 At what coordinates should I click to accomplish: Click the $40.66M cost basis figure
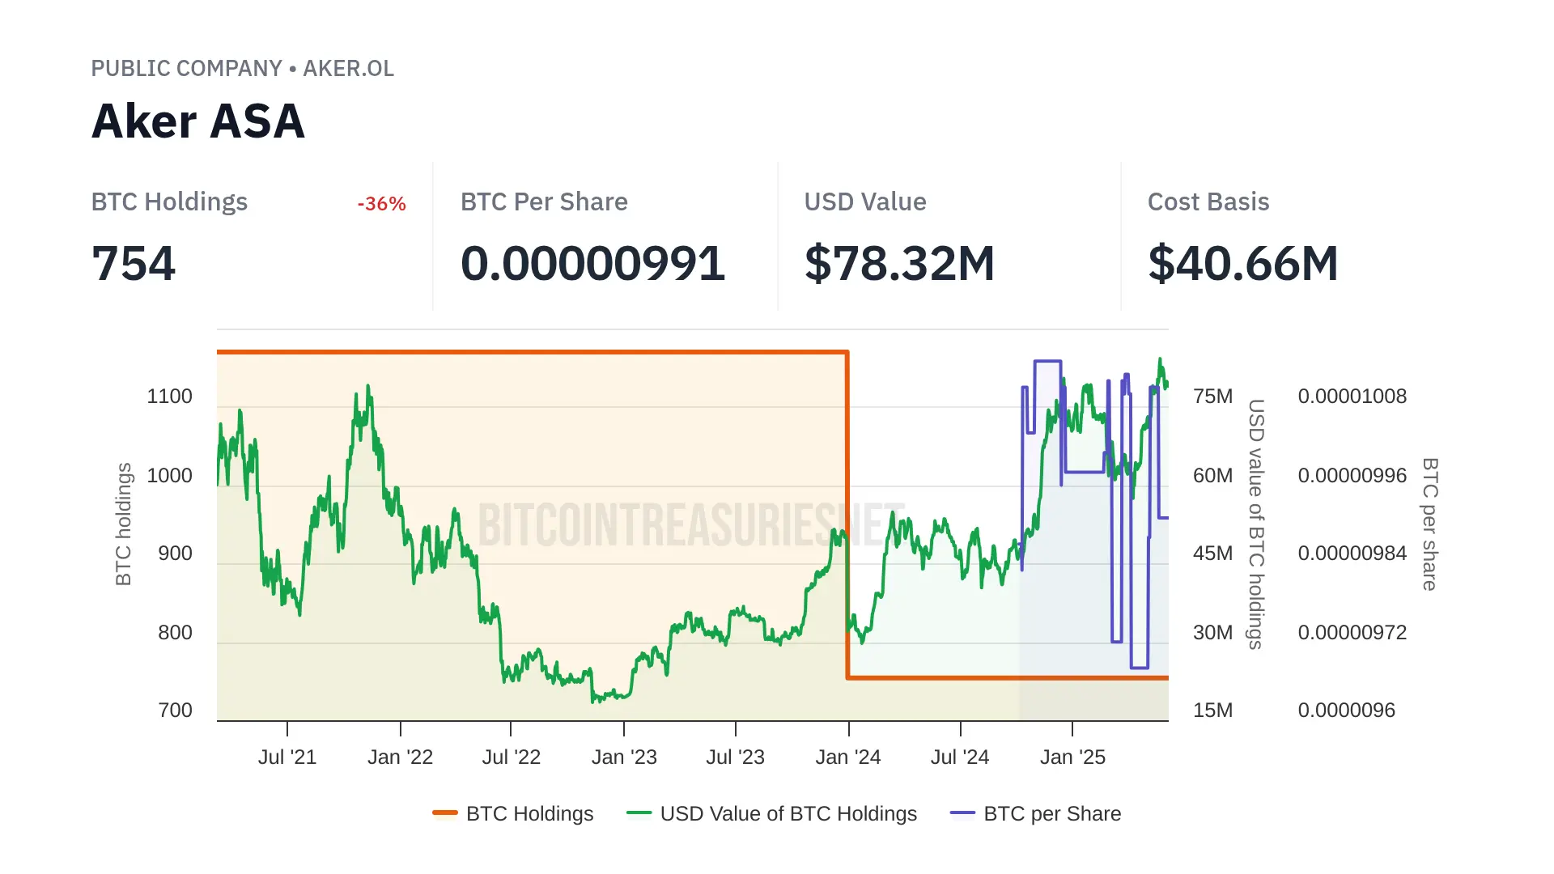[x=1242, y=264]
